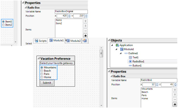The width and height of the screenshot is (178, 108).
Task: Click the add item plus button in lower Items list
Action: point(175,104)
